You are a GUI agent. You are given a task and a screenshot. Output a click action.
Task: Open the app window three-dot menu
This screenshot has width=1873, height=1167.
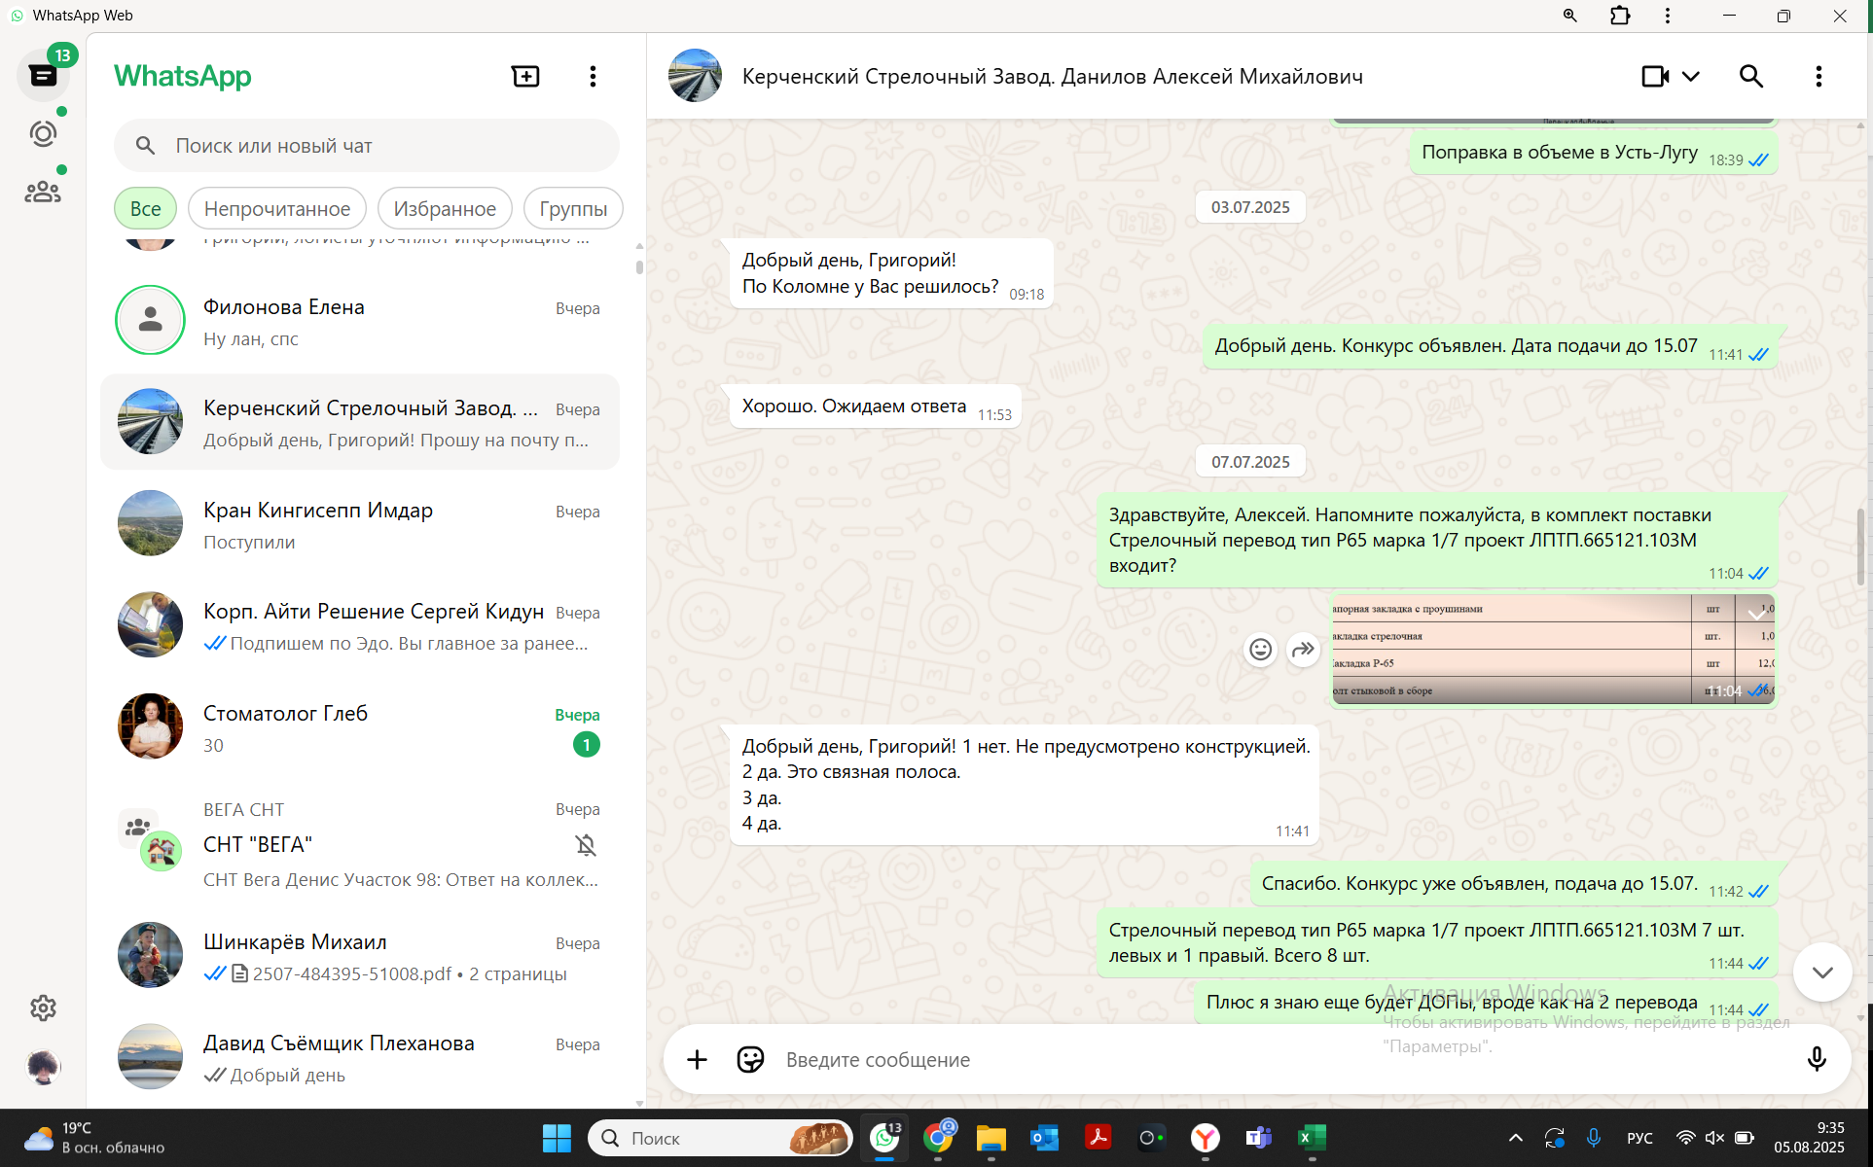pyautogui.click(x=1668, y=16)
